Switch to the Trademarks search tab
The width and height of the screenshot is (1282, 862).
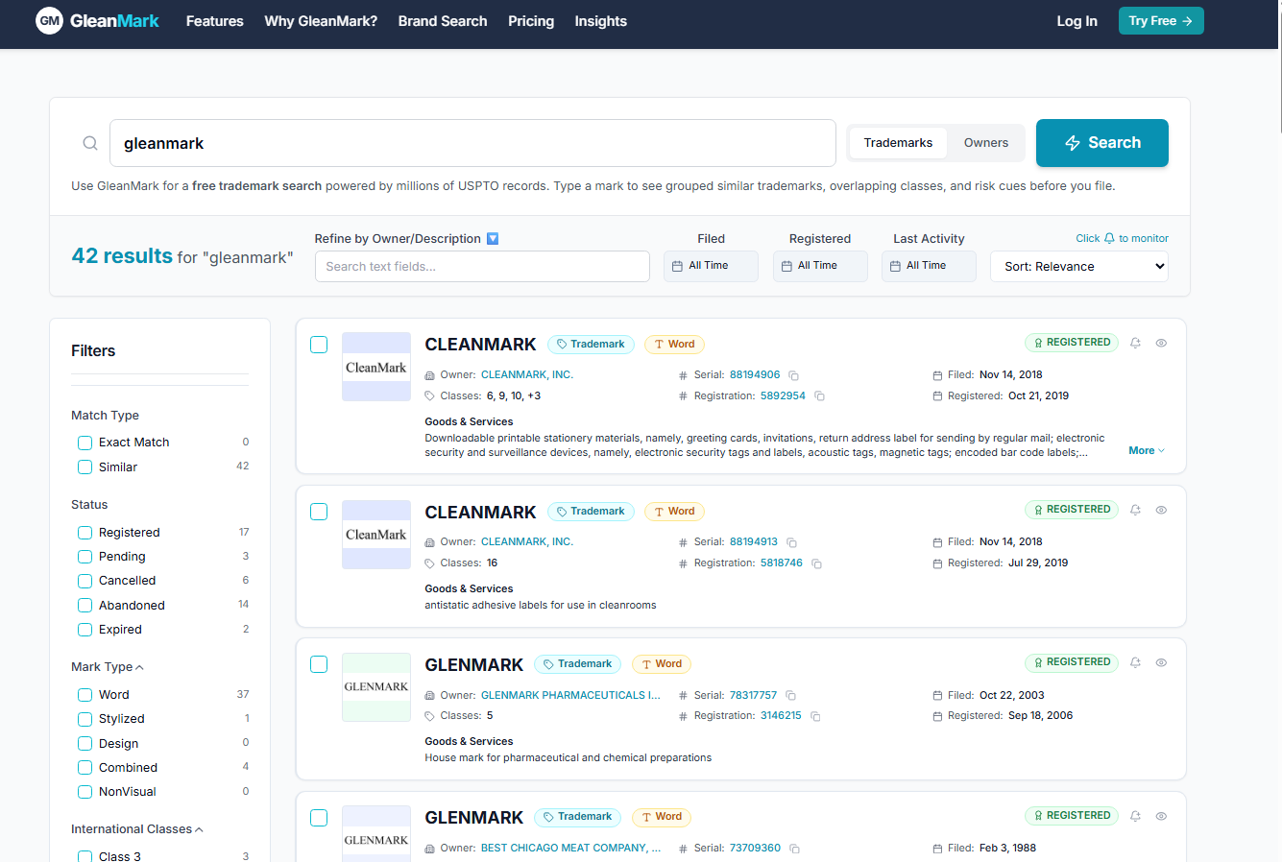(898, 143)
